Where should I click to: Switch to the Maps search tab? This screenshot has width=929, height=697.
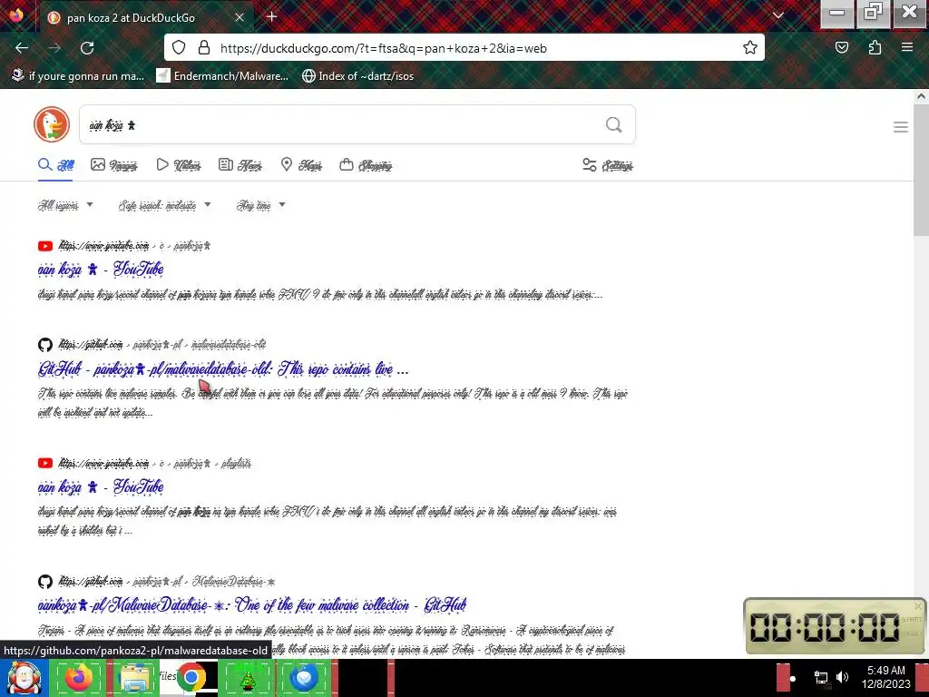click(301, 165)
